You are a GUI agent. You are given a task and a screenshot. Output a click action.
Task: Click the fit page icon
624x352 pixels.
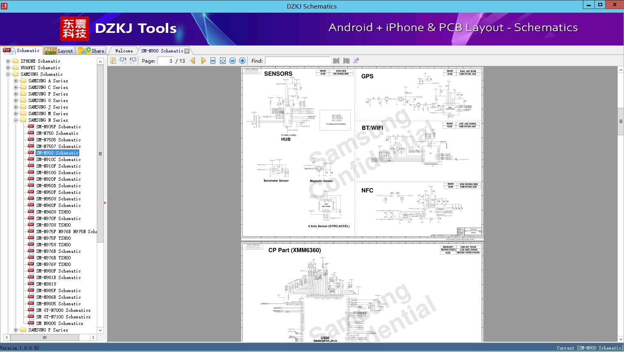pyautogui.click(x=223, y=61)
